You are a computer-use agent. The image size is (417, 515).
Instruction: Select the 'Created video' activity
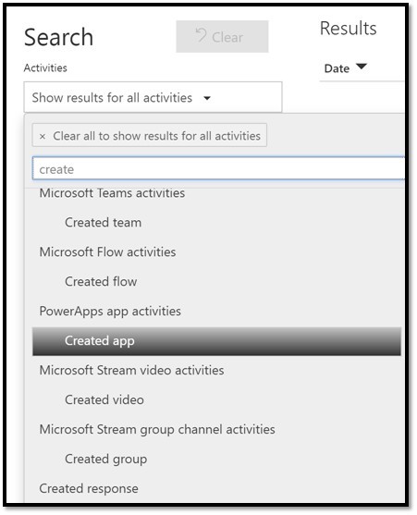pyautogui.click(x=104, y=399)
